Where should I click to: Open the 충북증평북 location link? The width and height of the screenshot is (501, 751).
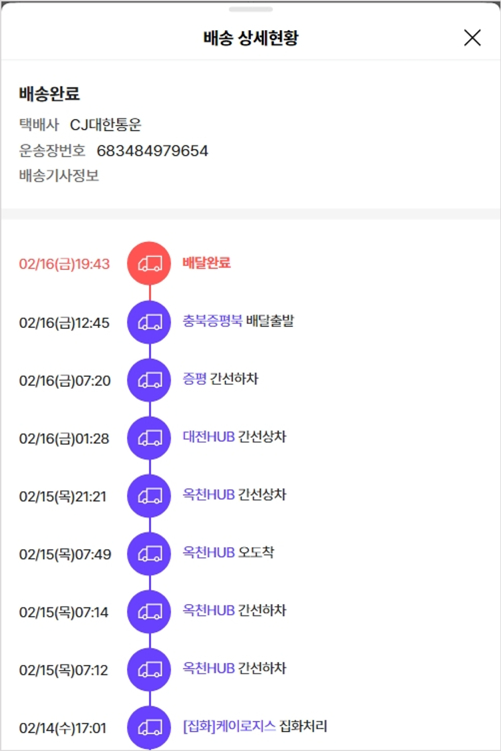coord(212,321)
